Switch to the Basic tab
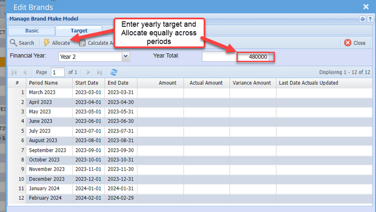 (x=31, y=31)
